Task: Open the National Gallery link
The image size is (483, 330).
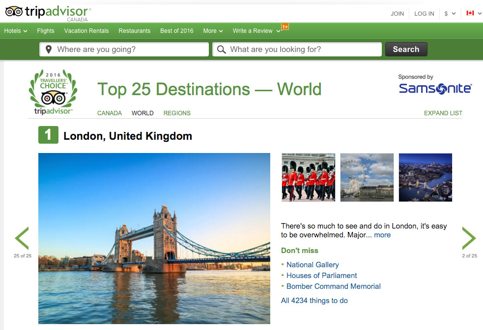Action: (x=313, y=265)
